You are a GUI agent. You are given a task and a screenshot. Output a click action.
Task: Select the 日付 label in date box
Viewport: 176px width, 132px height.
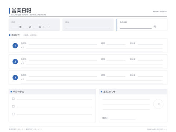[13, 22]
